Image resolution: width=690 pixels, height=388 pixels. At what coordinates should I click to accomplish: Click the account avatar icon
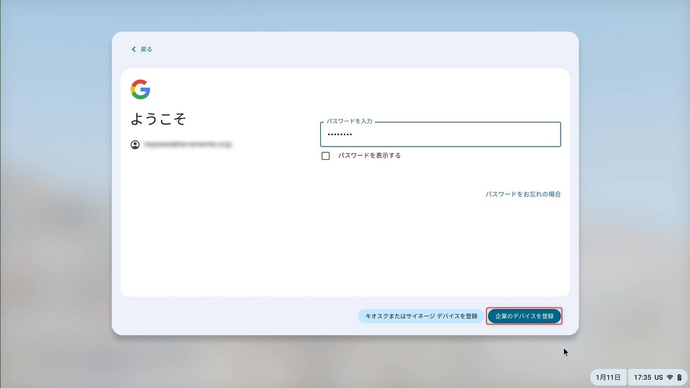(135, 145)
